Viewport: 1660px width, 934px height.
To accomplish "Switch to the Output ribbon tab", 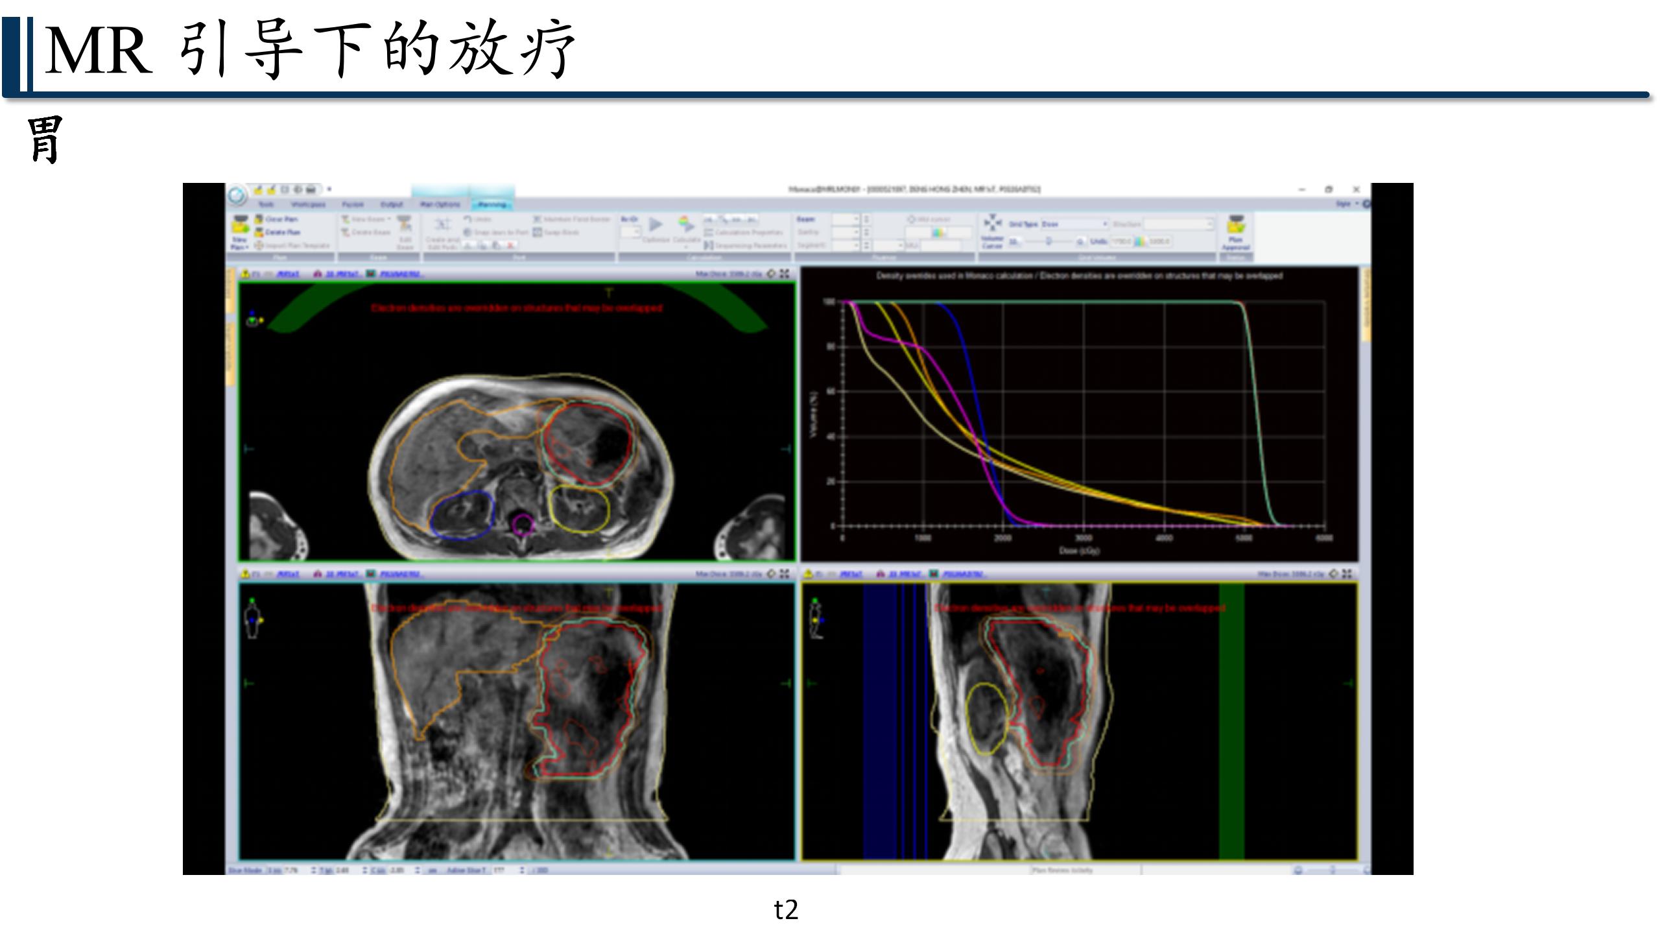I will click(392, 204).
